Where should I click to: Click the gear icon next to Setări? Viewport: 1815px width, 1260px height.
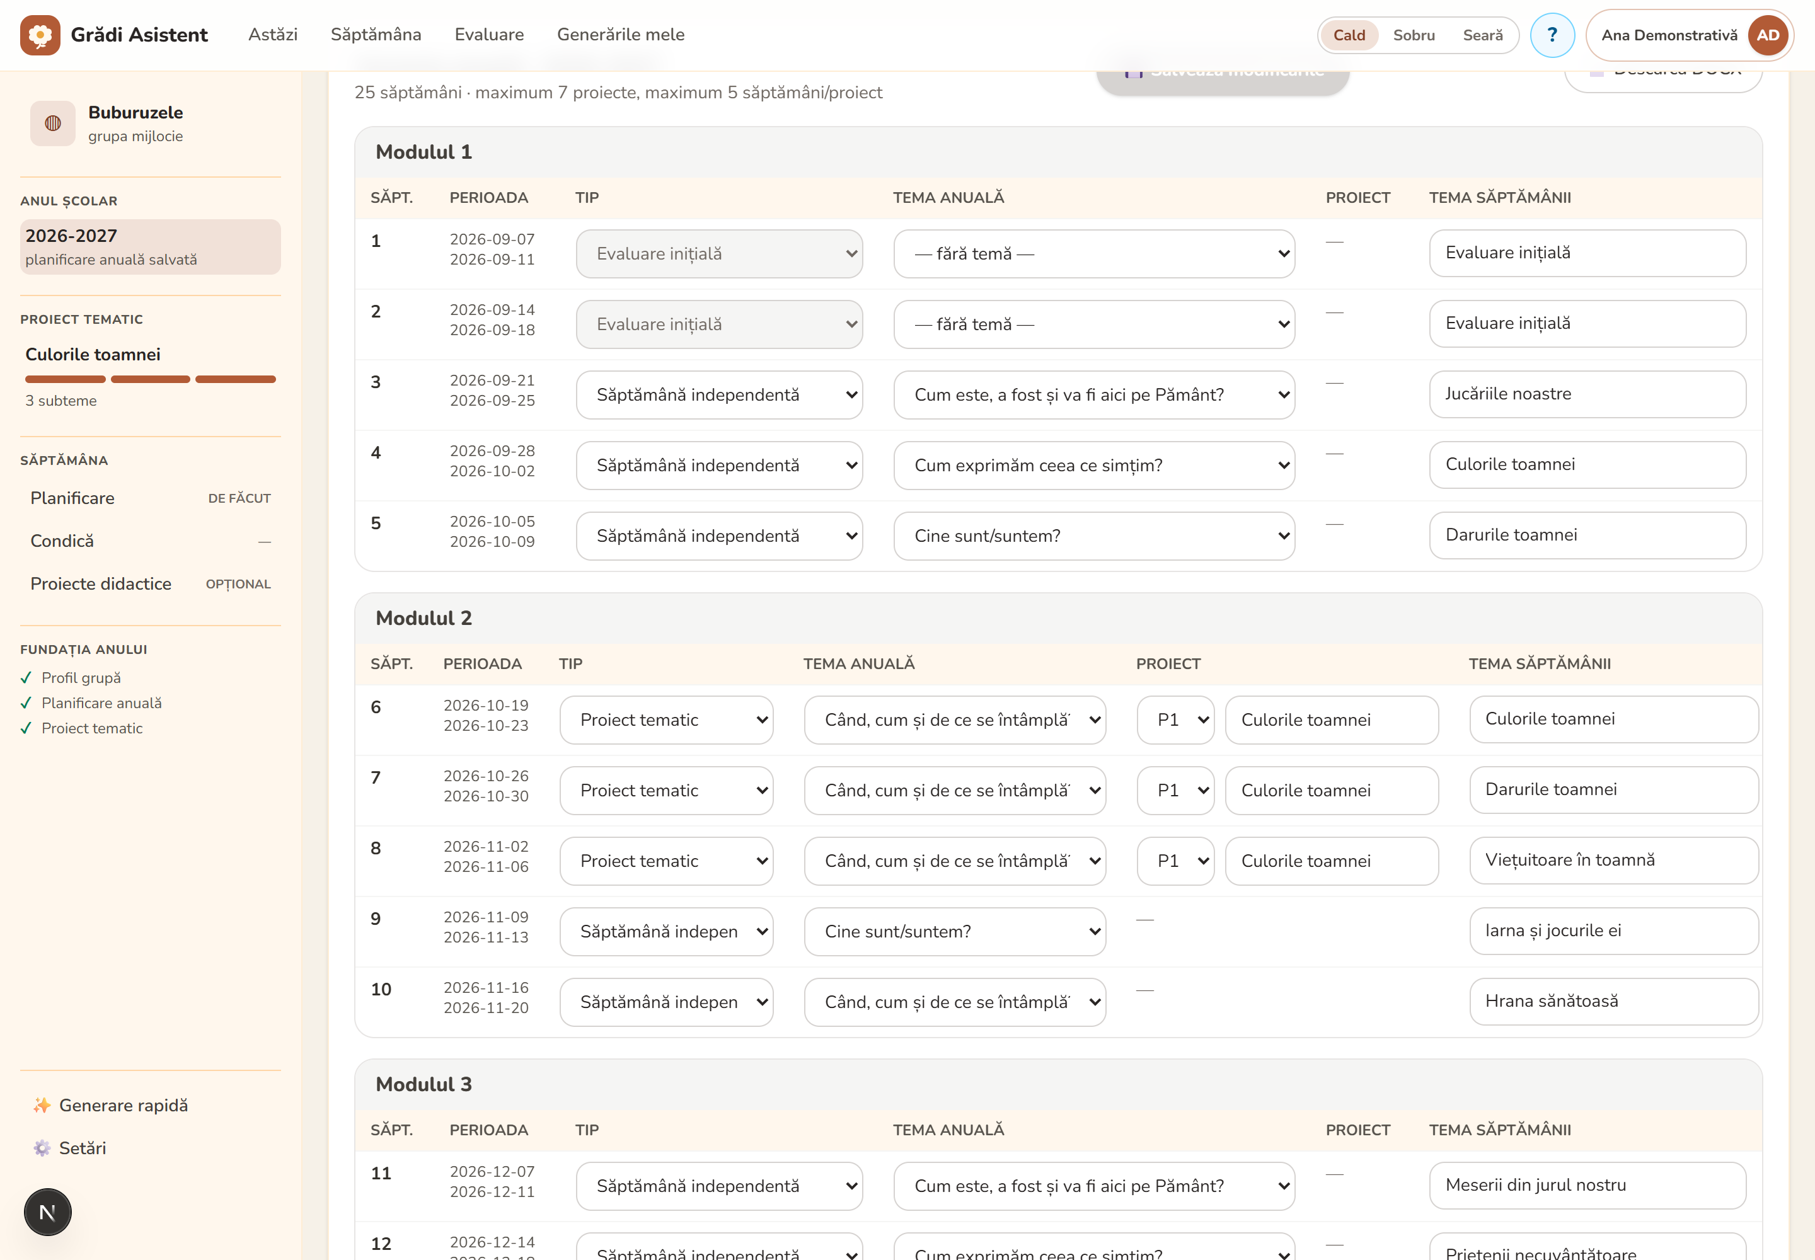[42, 1148]
